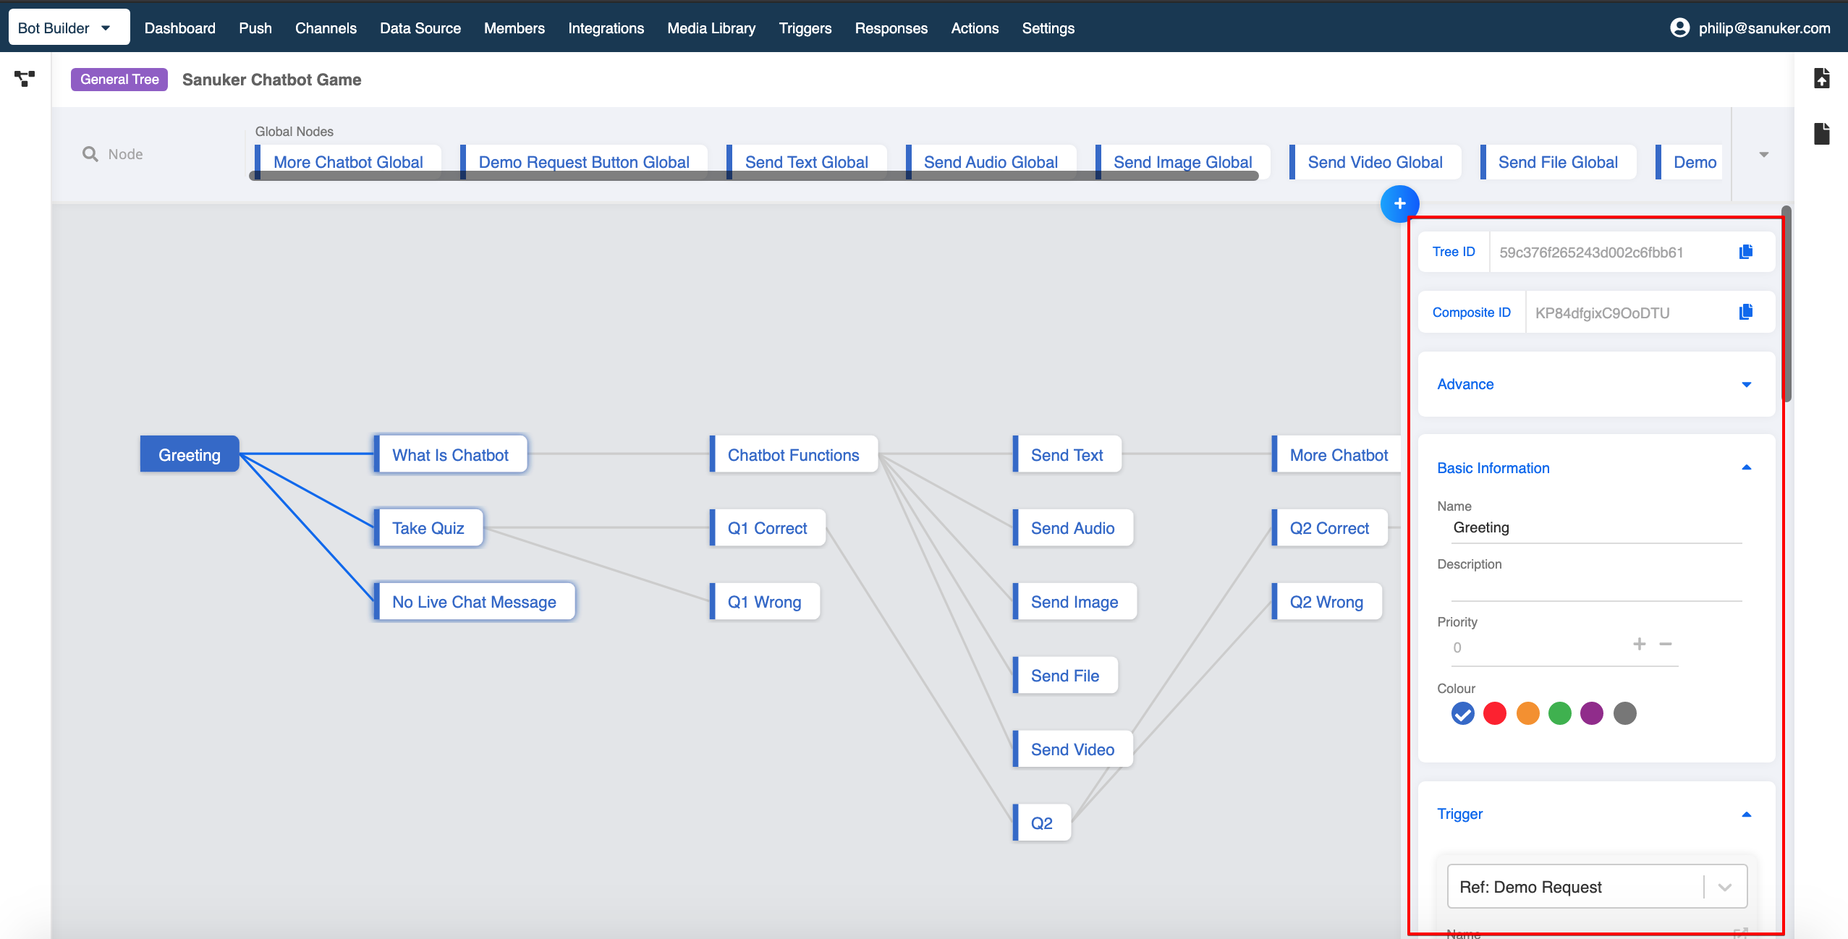1848x939 pixels.
Task: Select the red colour swatch
Action: tap(1494, 713)
